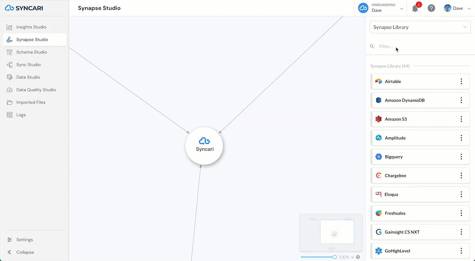Click the Syncari node on canvas
The image size is (475, 261).
tap(204, 146)
